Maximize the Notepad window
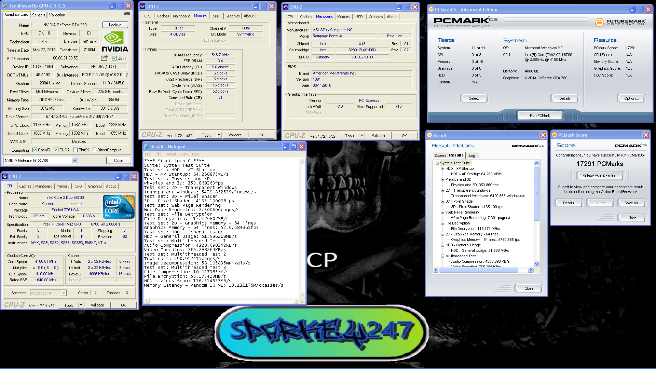Viewport: 656px width, 369px height. 293,147
